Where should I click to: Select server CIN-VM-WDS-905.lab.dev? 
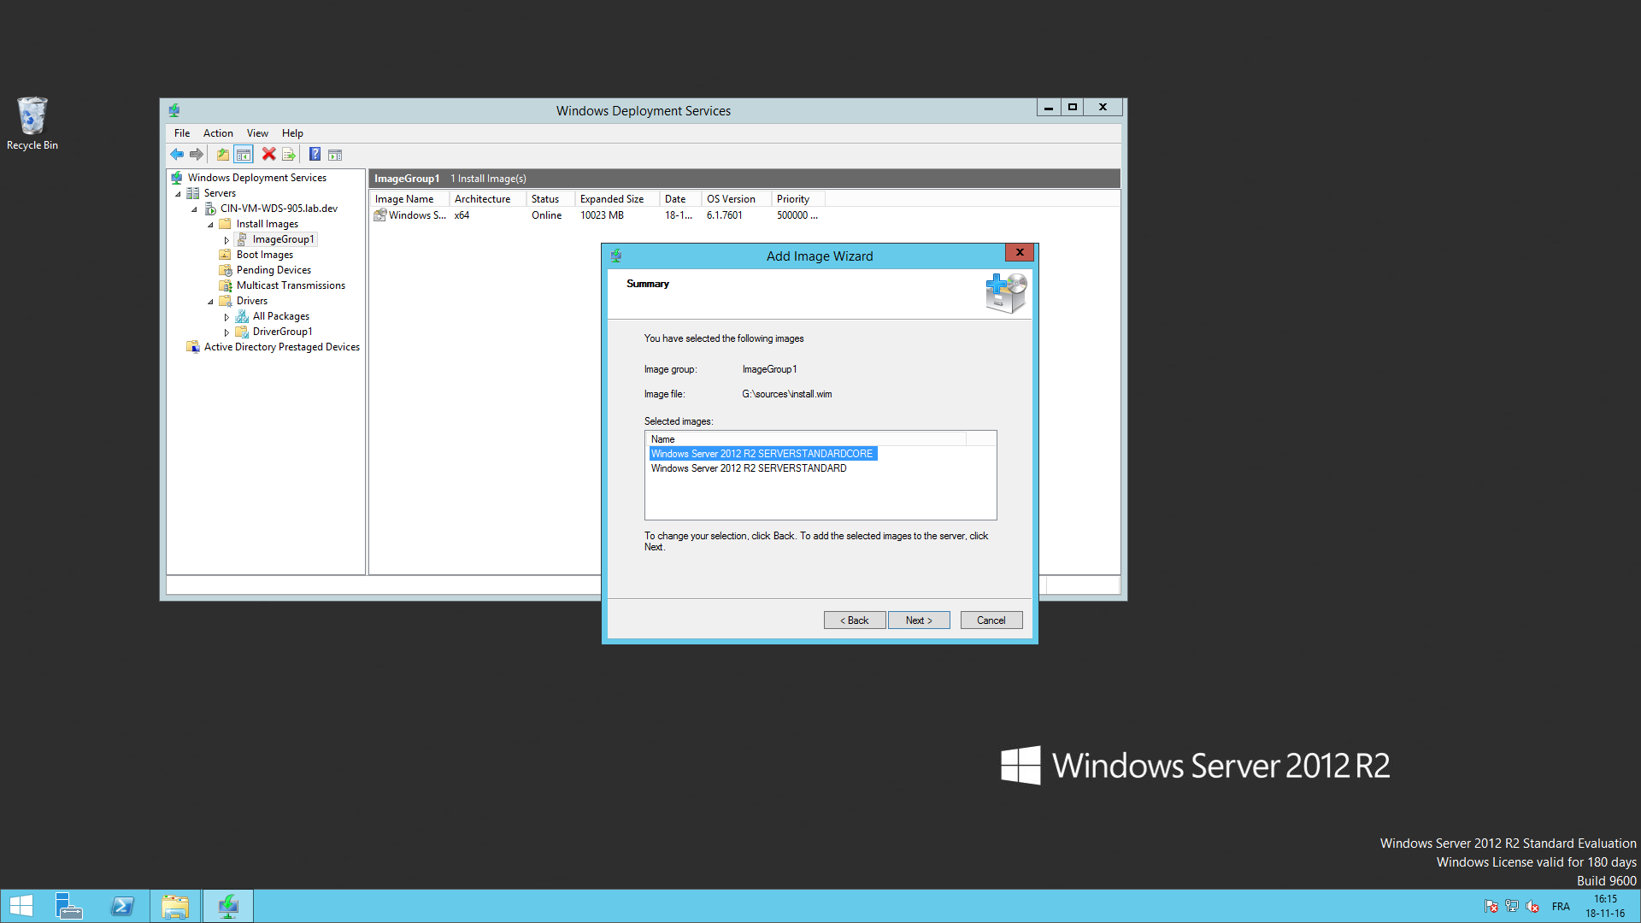tap(279, 209)
